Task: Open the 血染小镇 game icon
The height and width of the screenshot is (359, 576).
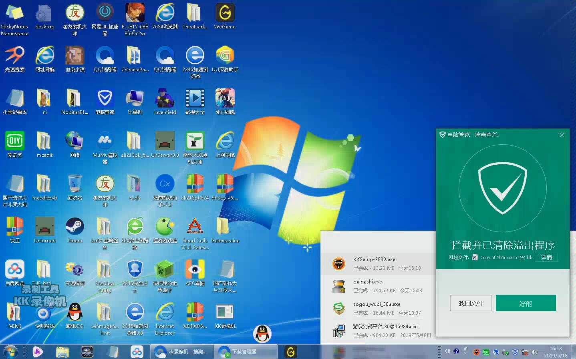Action: pyautogui.click(x=75, y=59)
